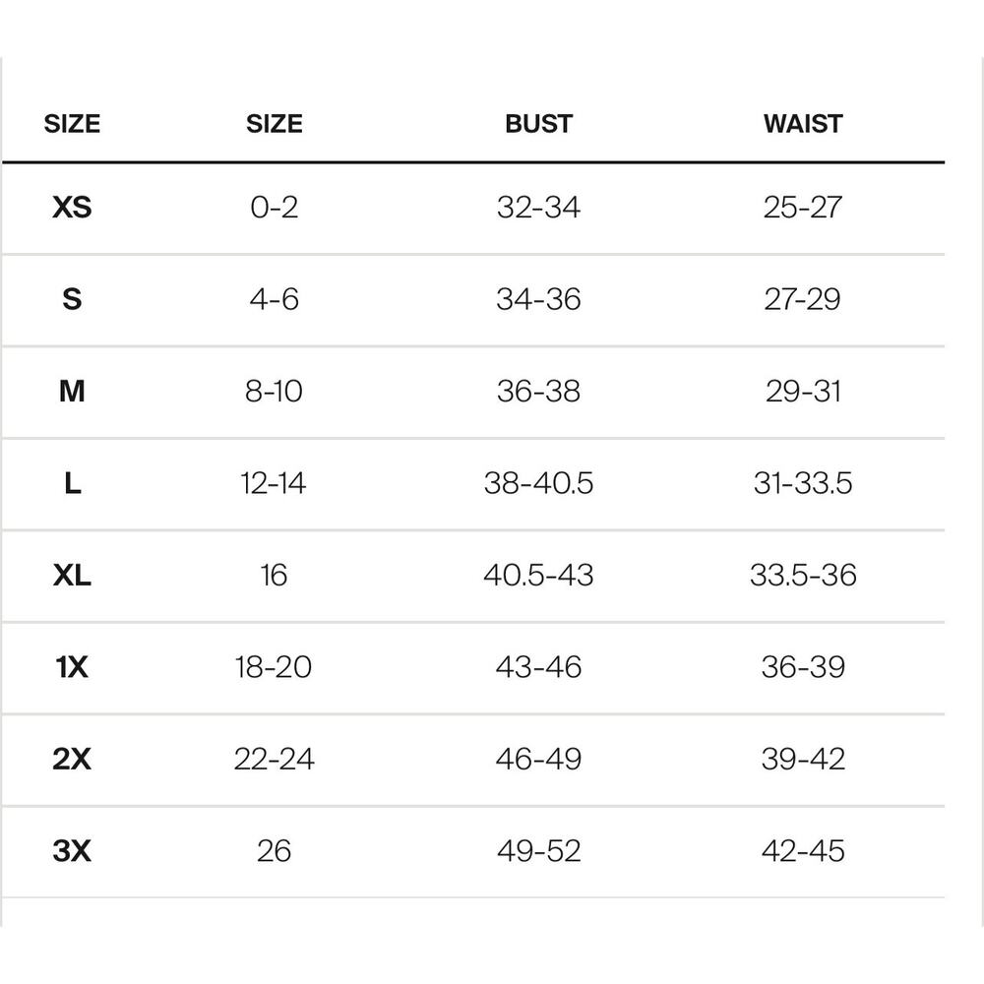Click the WAIST column header

803,124
